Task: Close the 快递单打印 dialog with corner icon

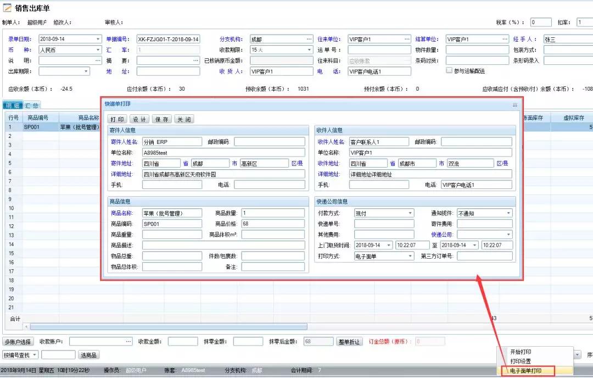Action: 514,105
